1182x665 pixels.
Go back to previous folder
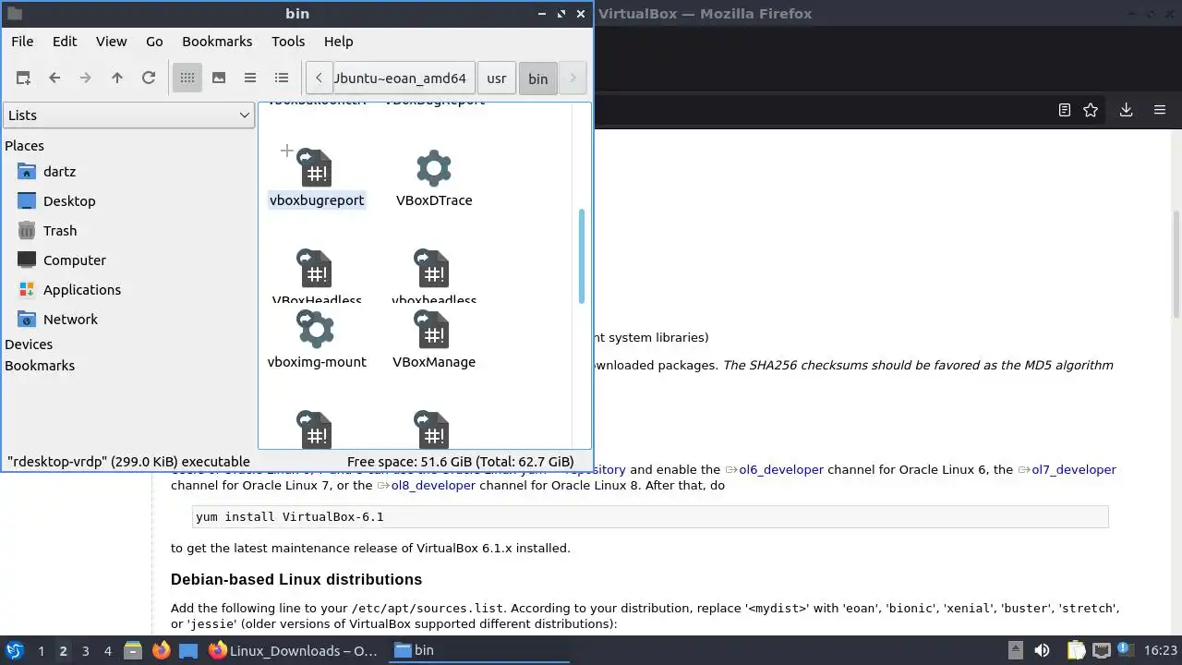(54, 79)
